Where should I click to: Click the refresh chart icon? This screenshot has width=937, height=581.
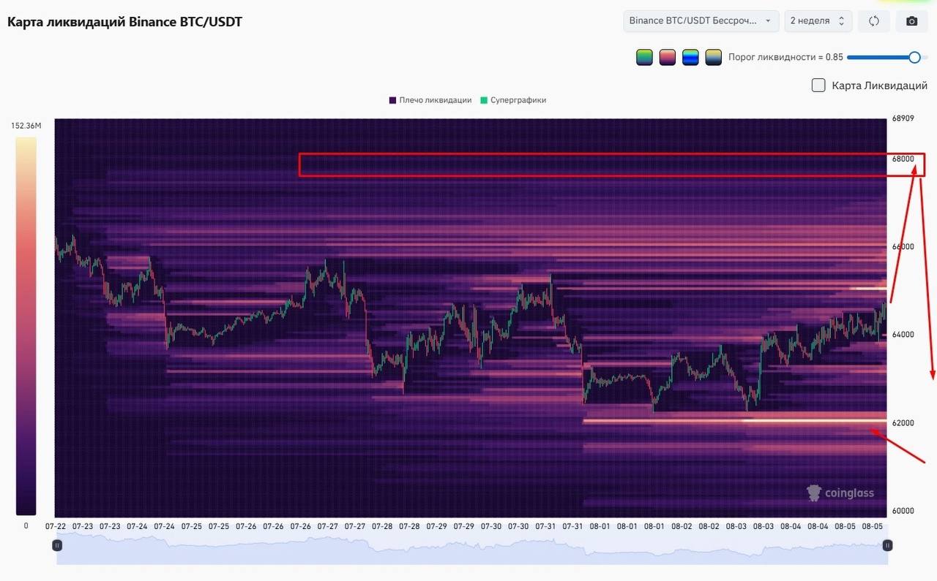[873, 21]
